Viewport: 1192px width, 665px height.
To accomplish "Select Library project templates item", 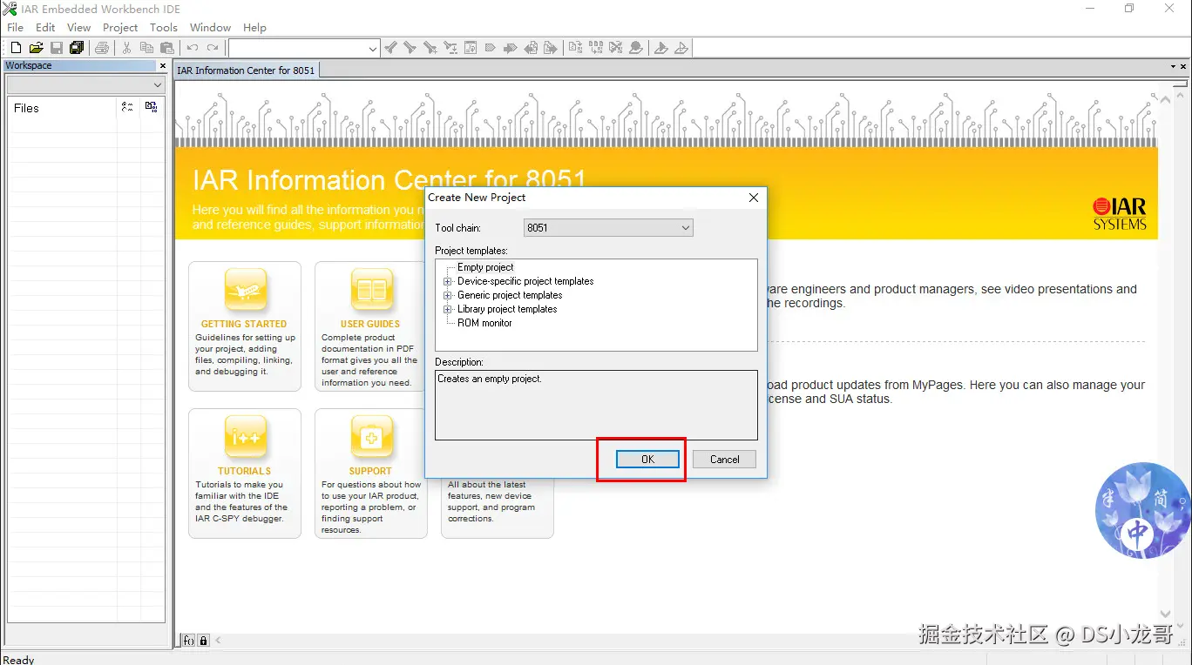I will 507,309.
